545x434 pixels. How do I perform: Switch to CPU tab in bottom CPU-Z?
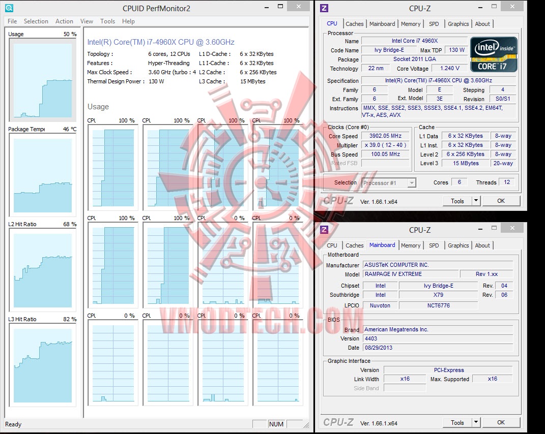click(332, 245)
